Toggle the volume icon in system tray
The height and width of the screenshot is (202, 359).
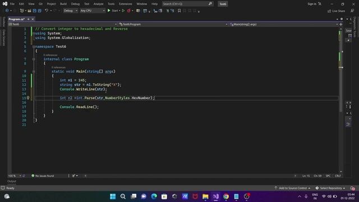tap(329, 196)
